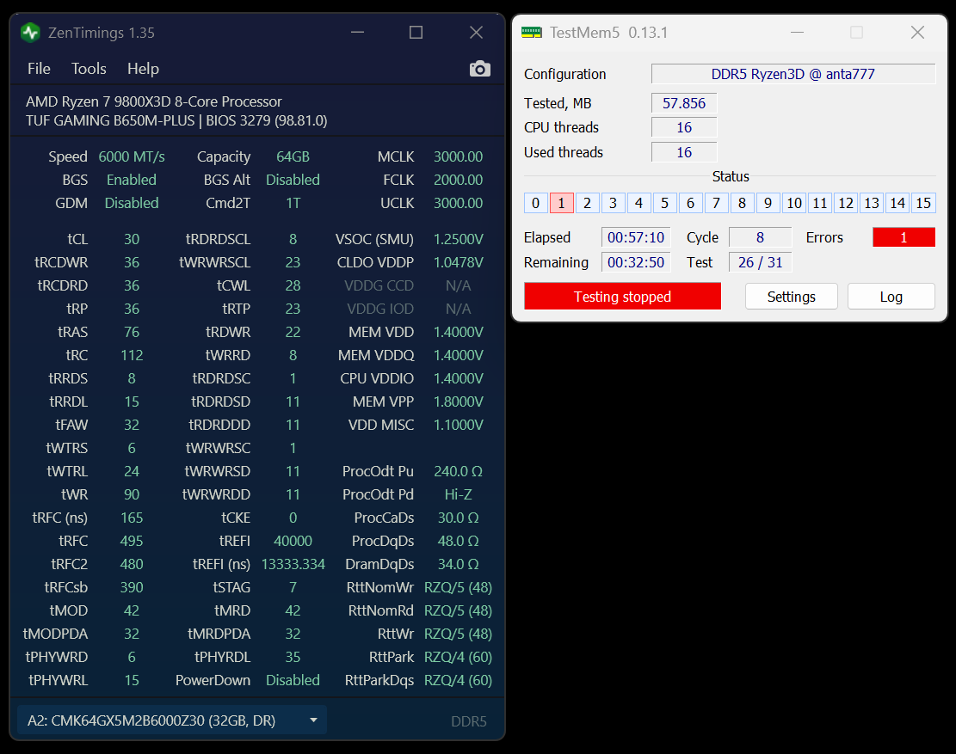The width and height of the screenshot is (956, 754).
Task: Select thread status box 10
Action: 794,203
